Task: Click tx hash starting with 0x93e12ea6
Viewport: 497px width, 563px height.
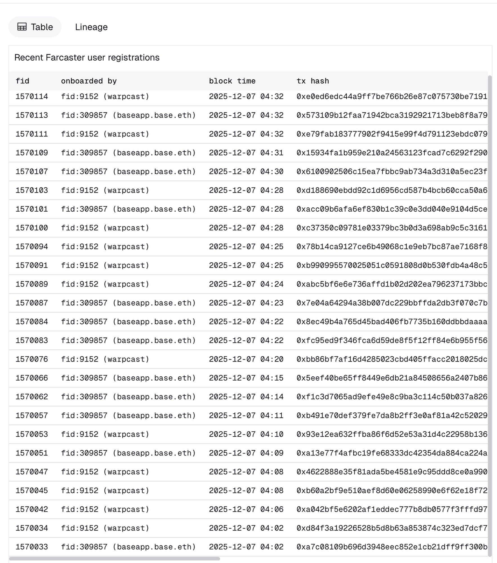Action: point(391,434)
